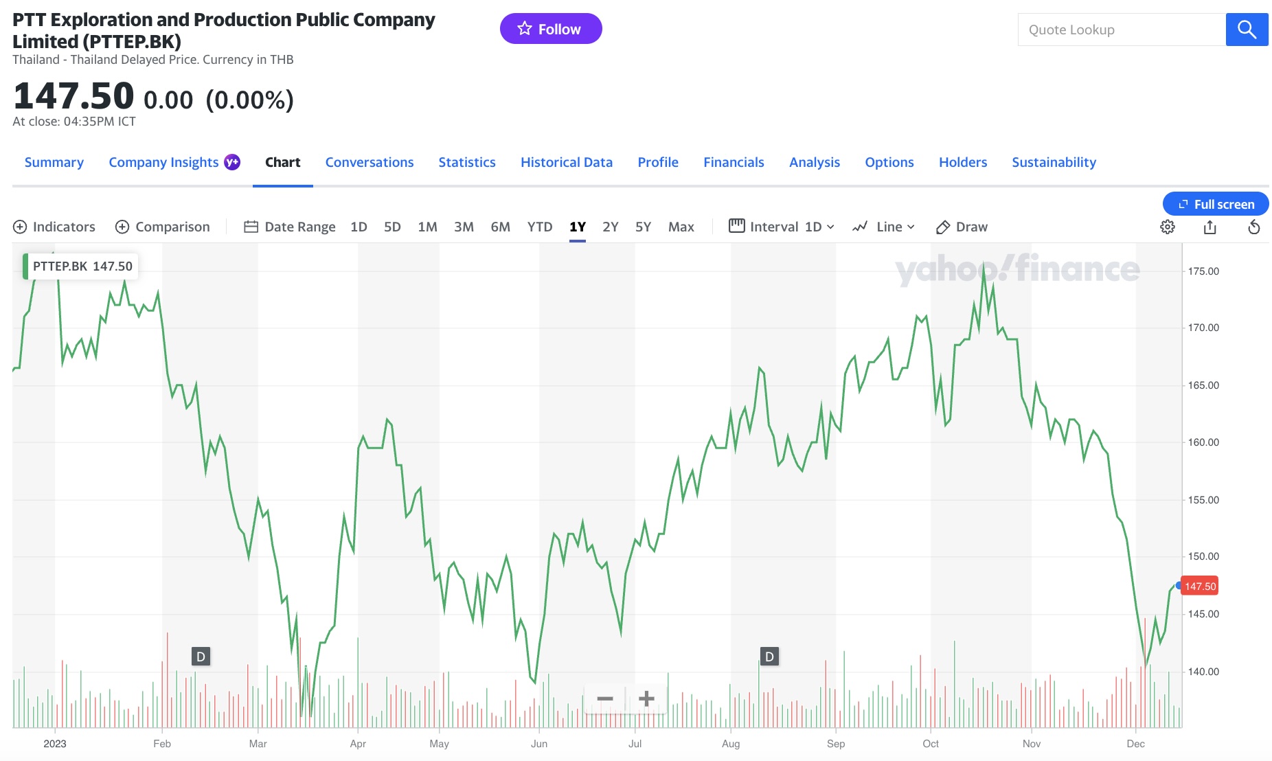Open the Indicators panel

click(x=54, y=227)
